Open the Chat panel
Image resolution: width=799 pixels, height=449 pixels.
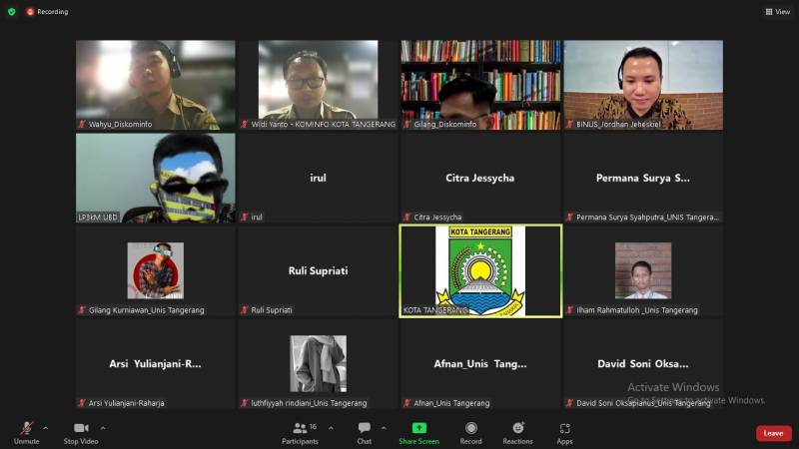365,431
